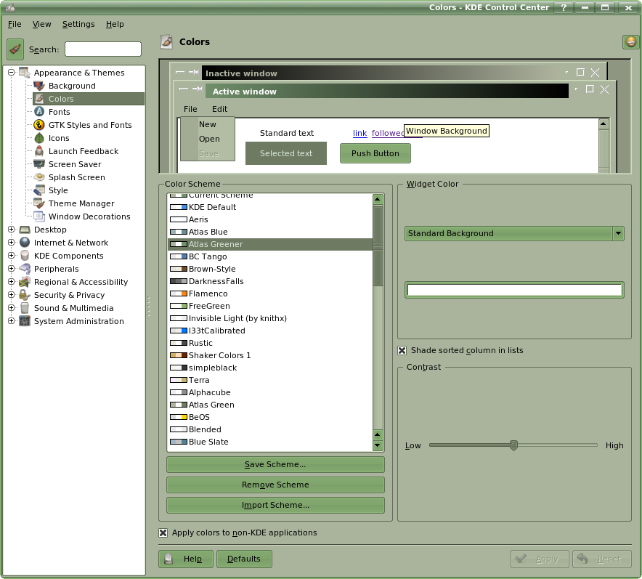Viewport: 642px width, 579px height.
Task: Open the File menu
Action: [15, 24]
